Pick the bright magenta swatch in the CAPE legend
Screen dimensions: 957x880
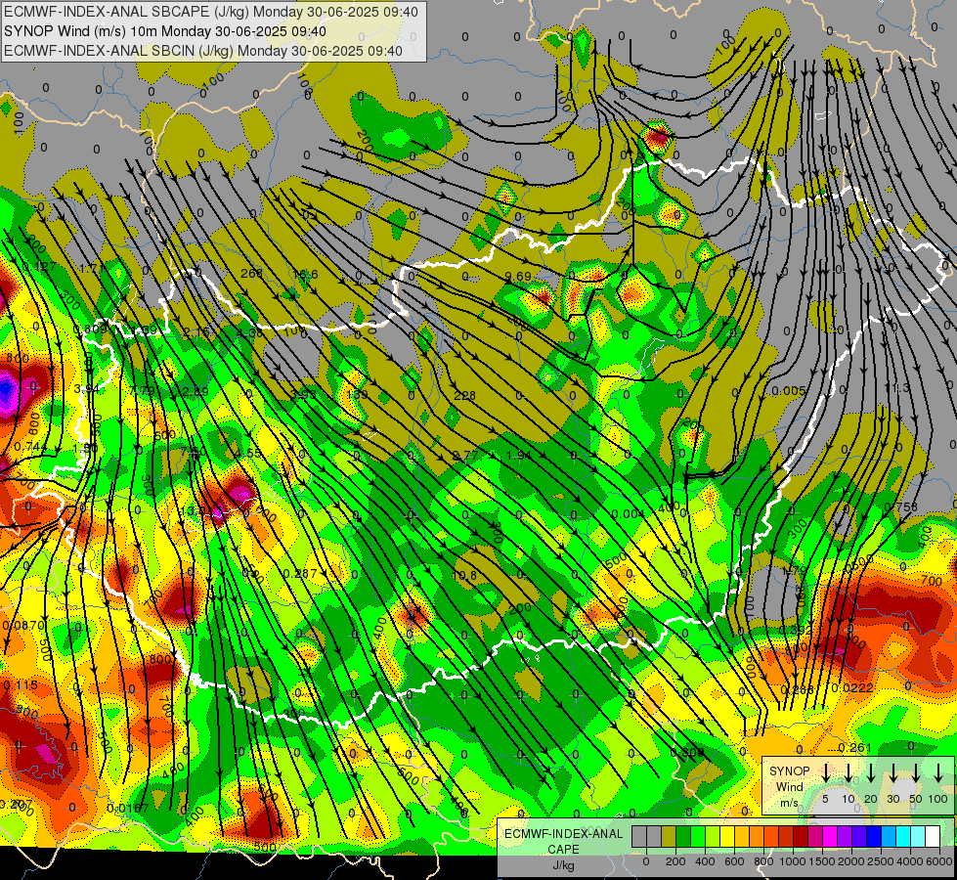click(x=830, y=836)
